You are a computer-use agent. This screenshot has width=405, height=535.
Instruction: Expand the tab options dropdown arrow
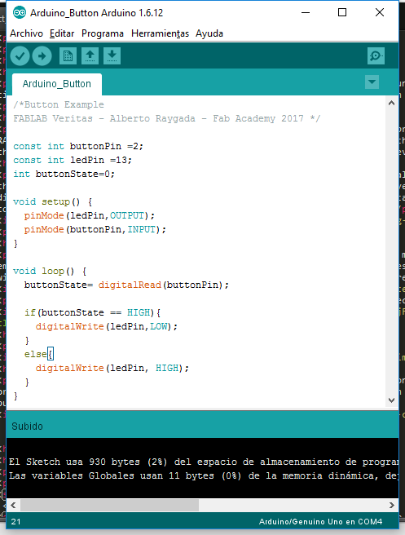(372, 82)
